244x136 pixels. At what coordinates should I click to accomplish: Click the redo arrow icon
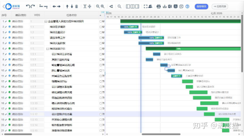point(33,6)
